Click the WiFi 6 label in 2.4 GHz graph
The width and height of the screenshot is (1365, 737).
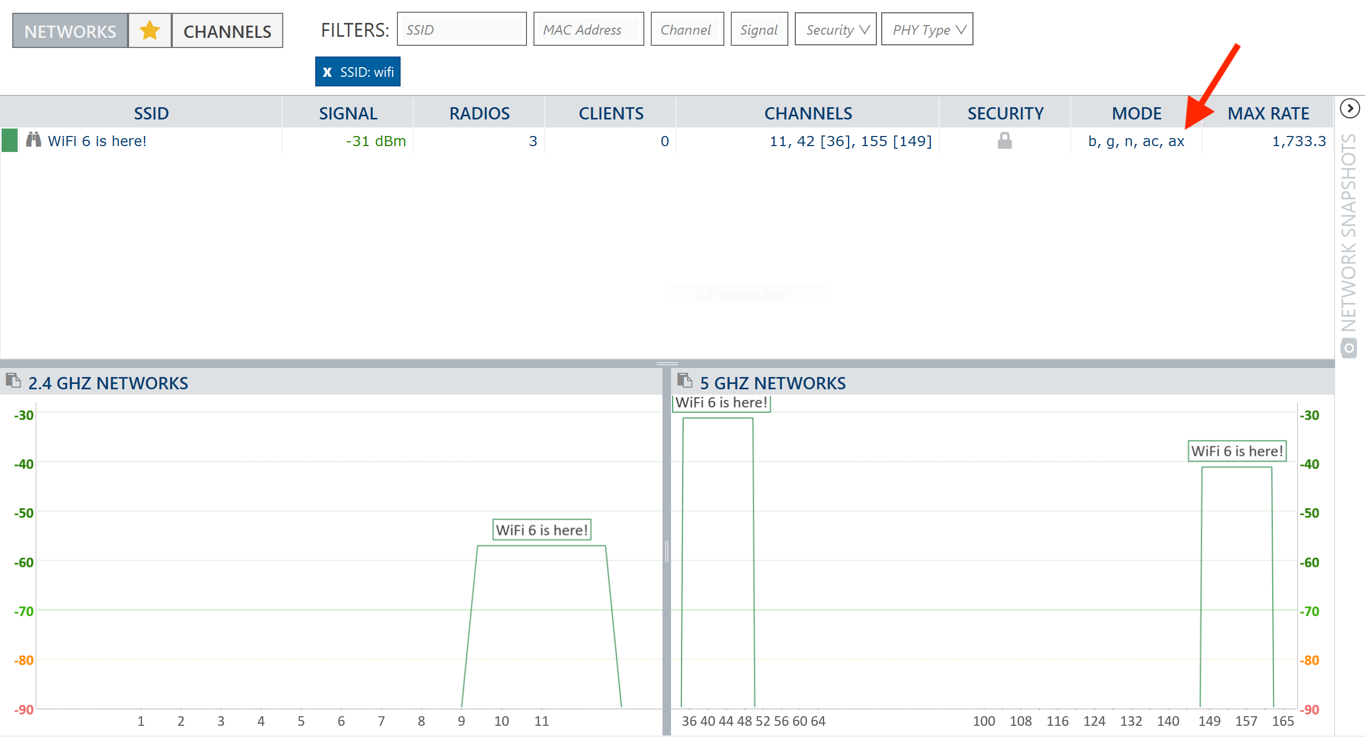541,530
